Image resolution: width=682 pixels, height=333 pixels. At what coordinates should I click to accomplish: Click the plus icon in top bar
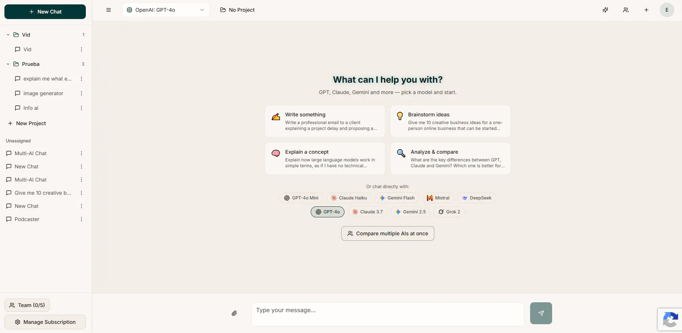pos(646,10)
